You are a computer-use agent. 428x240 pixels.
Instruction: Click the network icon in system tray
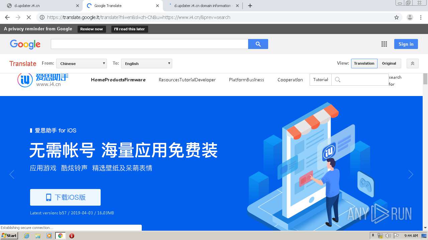coord(380,236)
